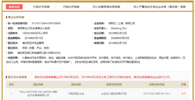195x100 pixels.
Task: Click the shareholder cell TESLA MOTORS HK LIMITED
Action: point(38,94)
